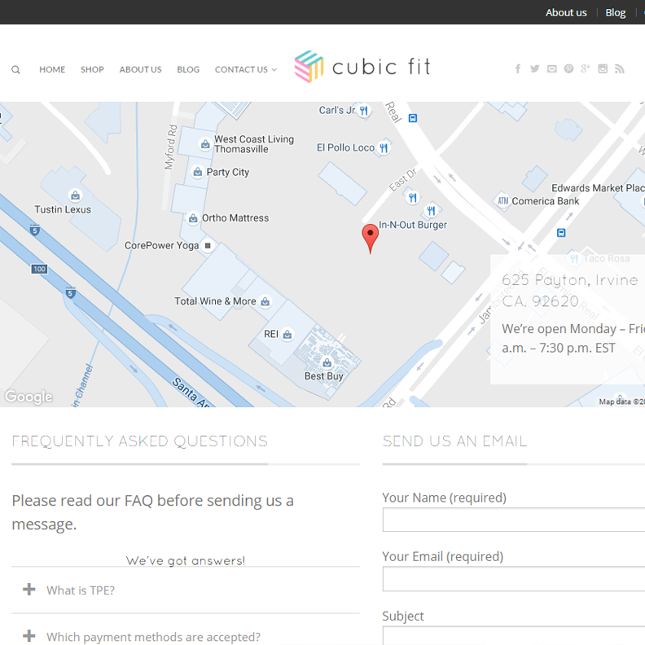Open the Pinterest social icon
Viewport: 645px width, 645px height.
coord(568,68)
